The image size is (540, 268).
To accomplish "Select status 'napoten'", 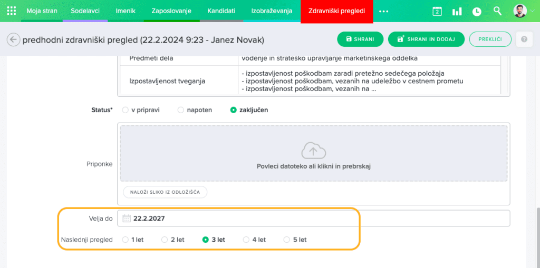I will coord(181,110).
